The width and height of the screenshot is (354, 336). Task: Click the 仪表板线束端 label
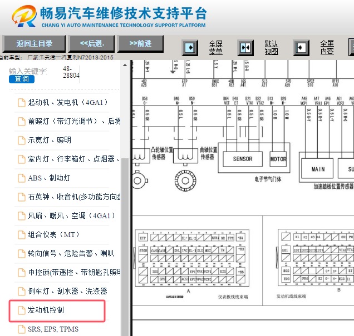tap(233, 297)
